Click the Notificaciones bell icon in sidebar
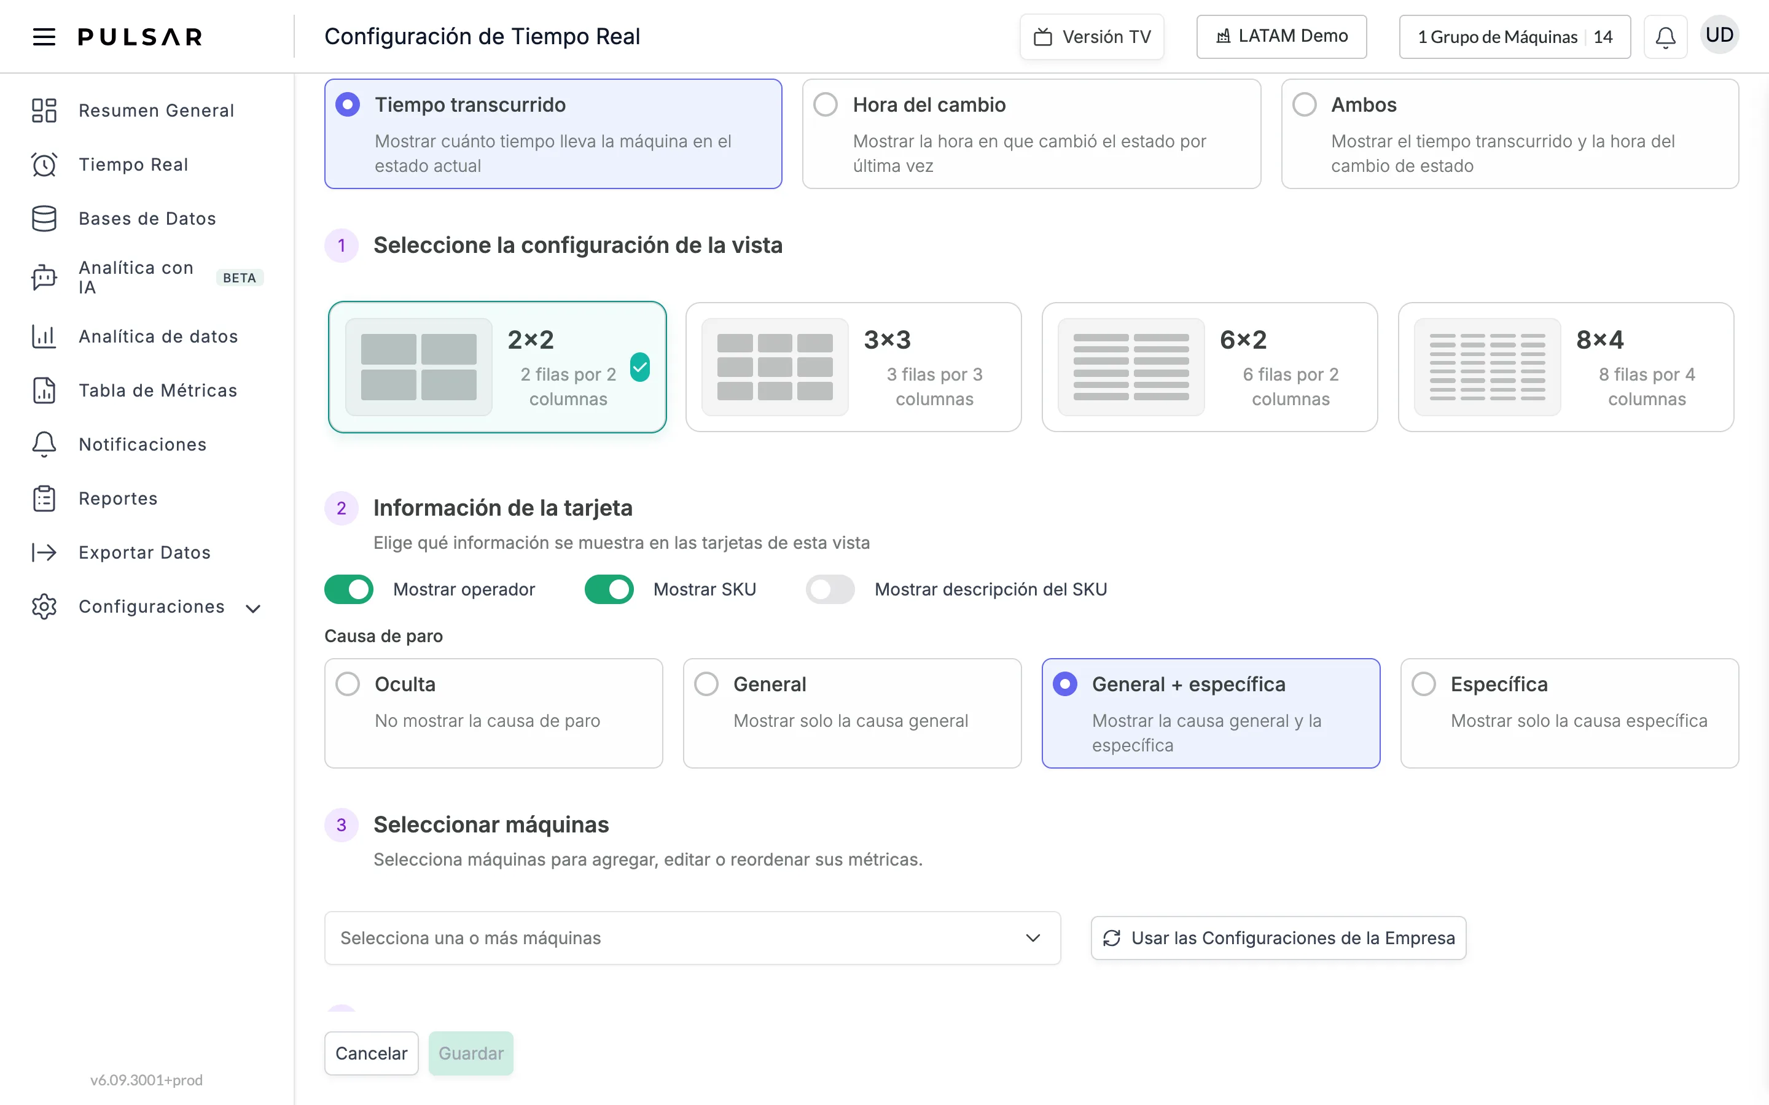Viewport: 1769px width, 1105px height. coord(44,444)
